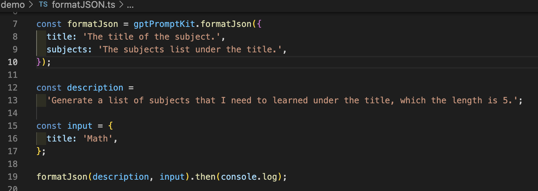538x191 pixels.
Task: Click the input variable declaration on line 15
Action: click(80, 126)
